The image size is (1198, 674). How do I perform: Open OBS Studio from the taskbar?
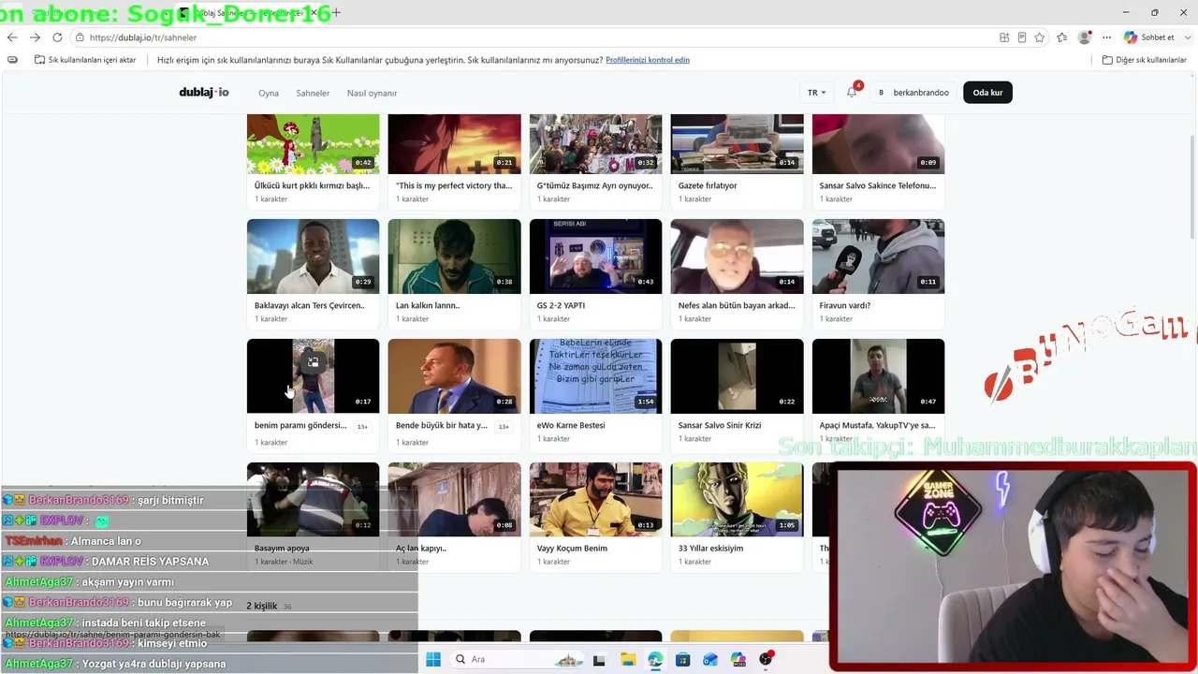[767, 659]
